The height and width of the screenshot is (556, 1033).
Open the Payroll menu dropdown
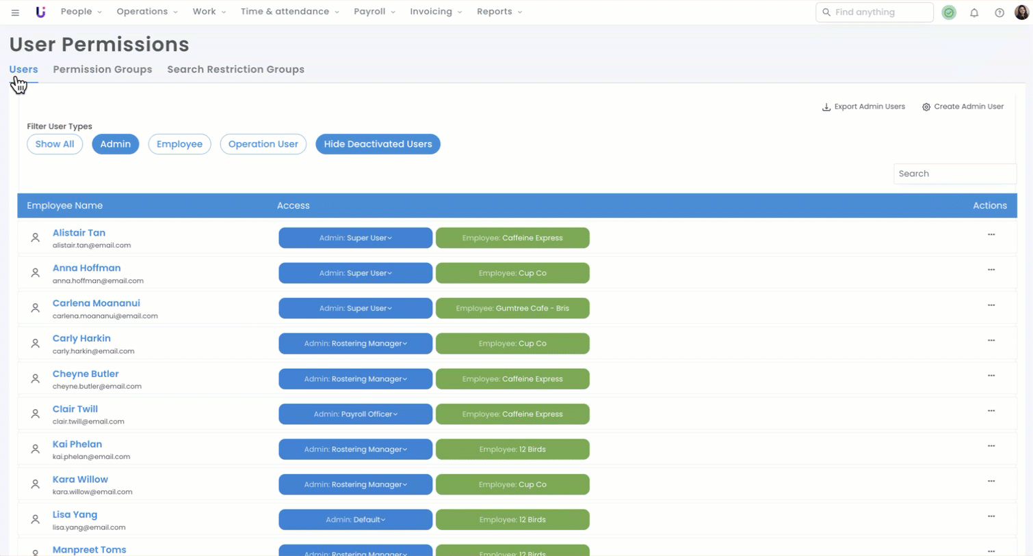(x=374, y=12)
